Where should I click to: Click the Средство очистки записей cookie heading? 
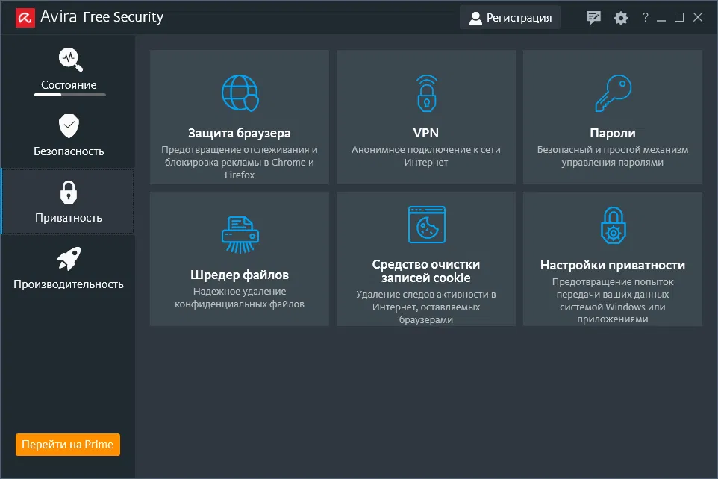(425, 271)
